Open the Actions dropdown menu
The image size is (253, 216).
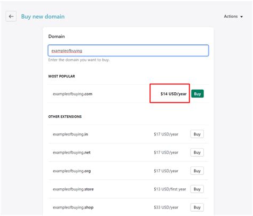(233, 17)
